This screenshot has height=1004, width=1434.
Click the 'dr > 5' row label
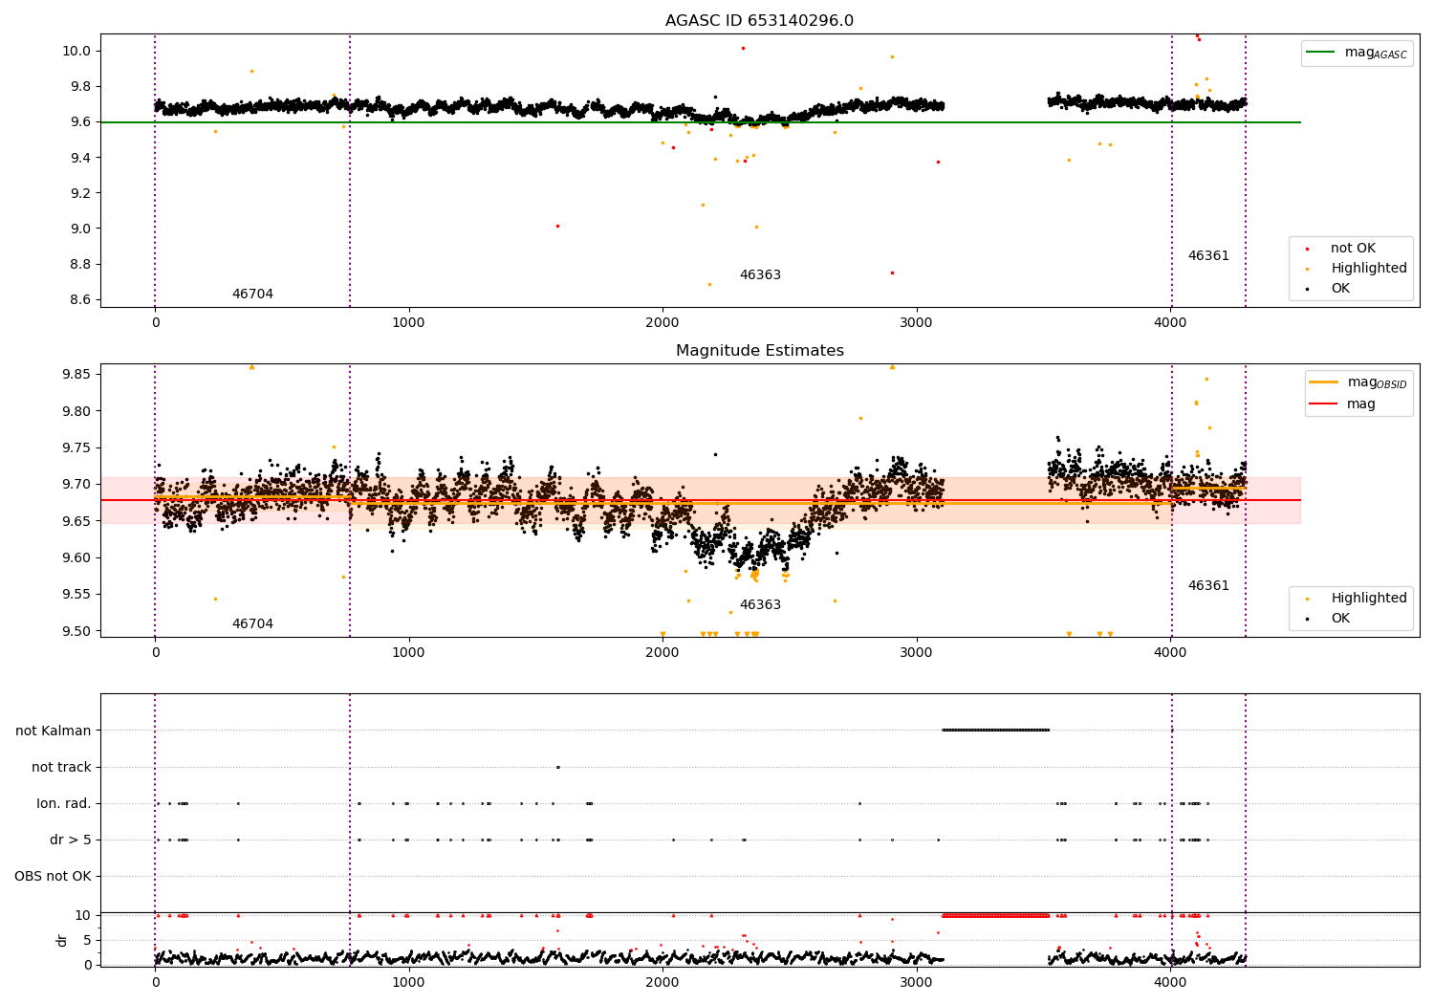pos(71,840)
